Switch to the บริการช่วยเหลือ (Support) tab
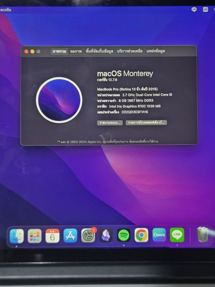The width and height of the screenshot is (215, 287). [x=130, y=51]
